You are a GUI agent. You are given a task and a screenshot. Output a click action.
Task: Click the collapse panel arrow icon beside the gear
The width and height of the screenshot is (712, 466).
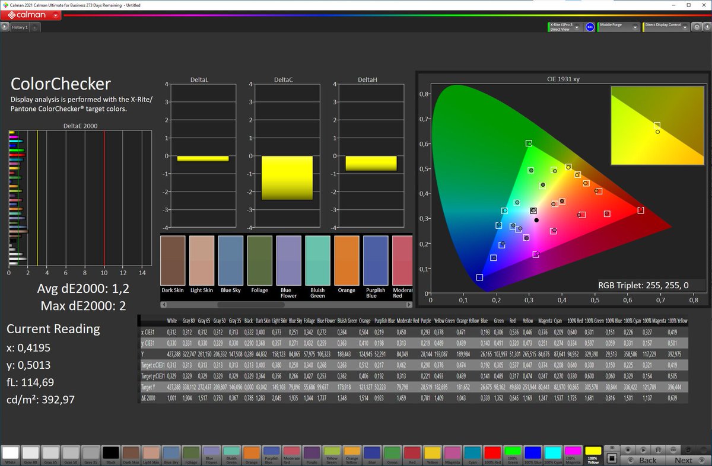click(706, 27)
